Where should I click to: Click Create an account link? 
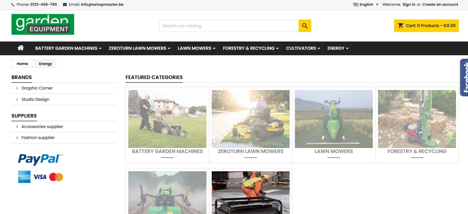click(x=440, y=4)
